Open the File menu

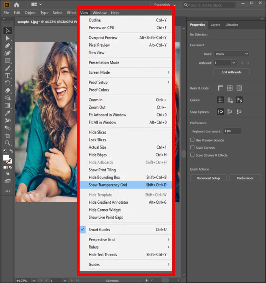(6, 13)
